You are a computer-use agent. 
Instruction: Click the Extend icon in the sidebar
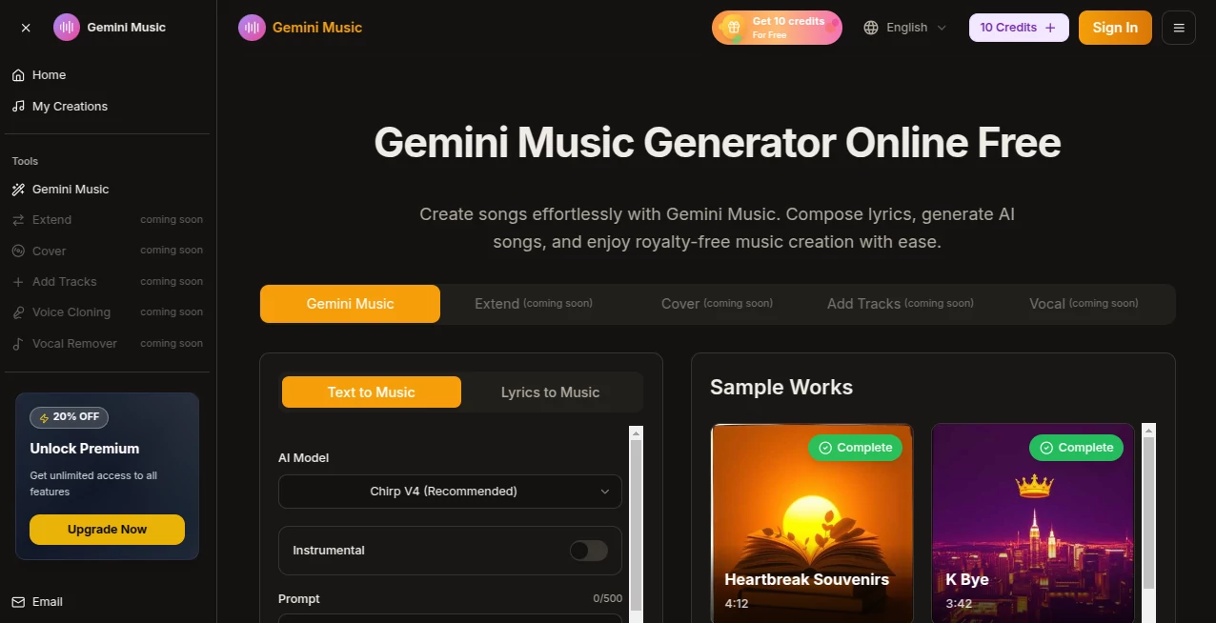click(x=18, y=219)
